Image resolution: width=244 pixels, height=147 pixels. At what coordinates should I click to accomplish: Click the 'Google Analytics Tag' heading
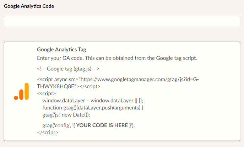(61, 50)
